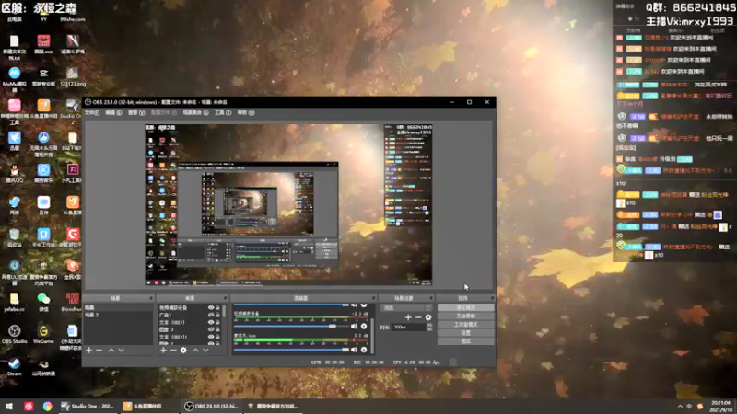Open 腾讯QQ penguin desktop icon
737x414 pixels.
[15, 173]
